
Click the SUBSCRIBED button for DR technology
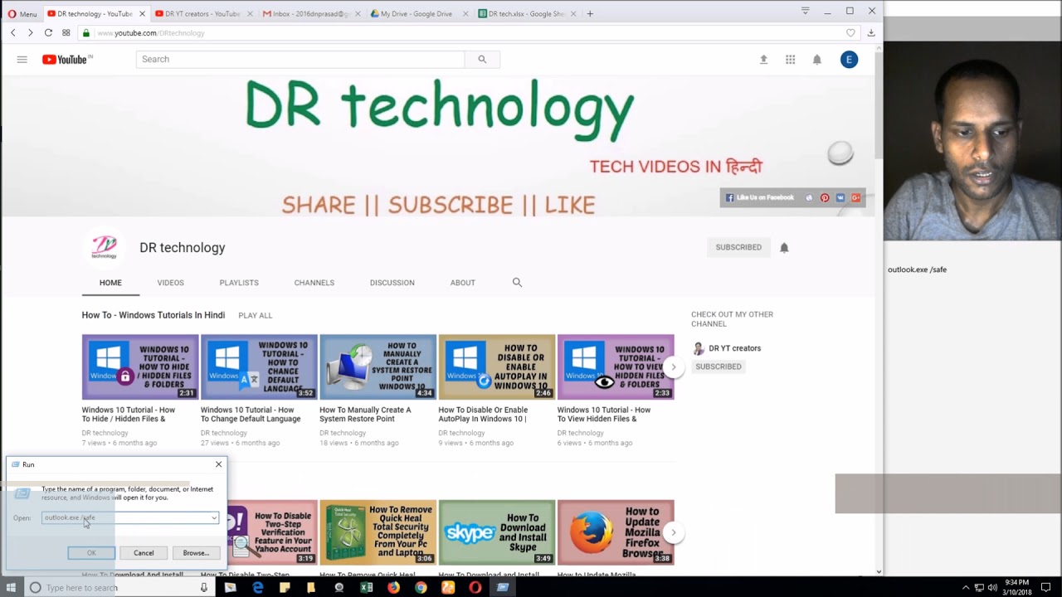[738, 247]
